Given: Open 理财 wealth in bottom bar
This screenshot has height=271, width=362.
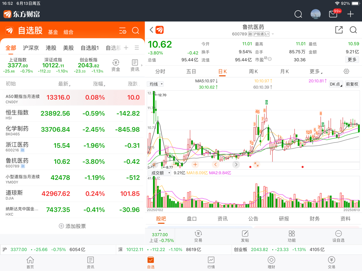Looking at the screenshot, I should pos(271,263).
